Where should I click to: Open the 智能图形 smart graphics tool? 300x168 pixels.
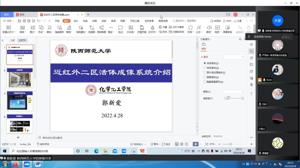coord(59,29)
